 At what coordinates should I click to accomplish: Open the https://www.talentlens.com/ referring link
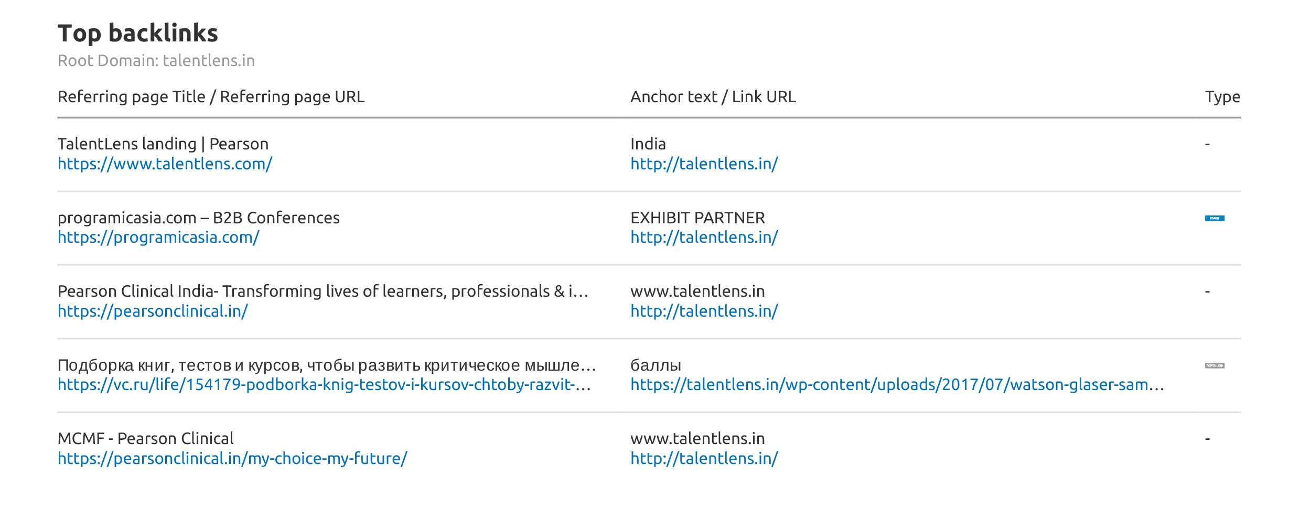pos(165,164)
